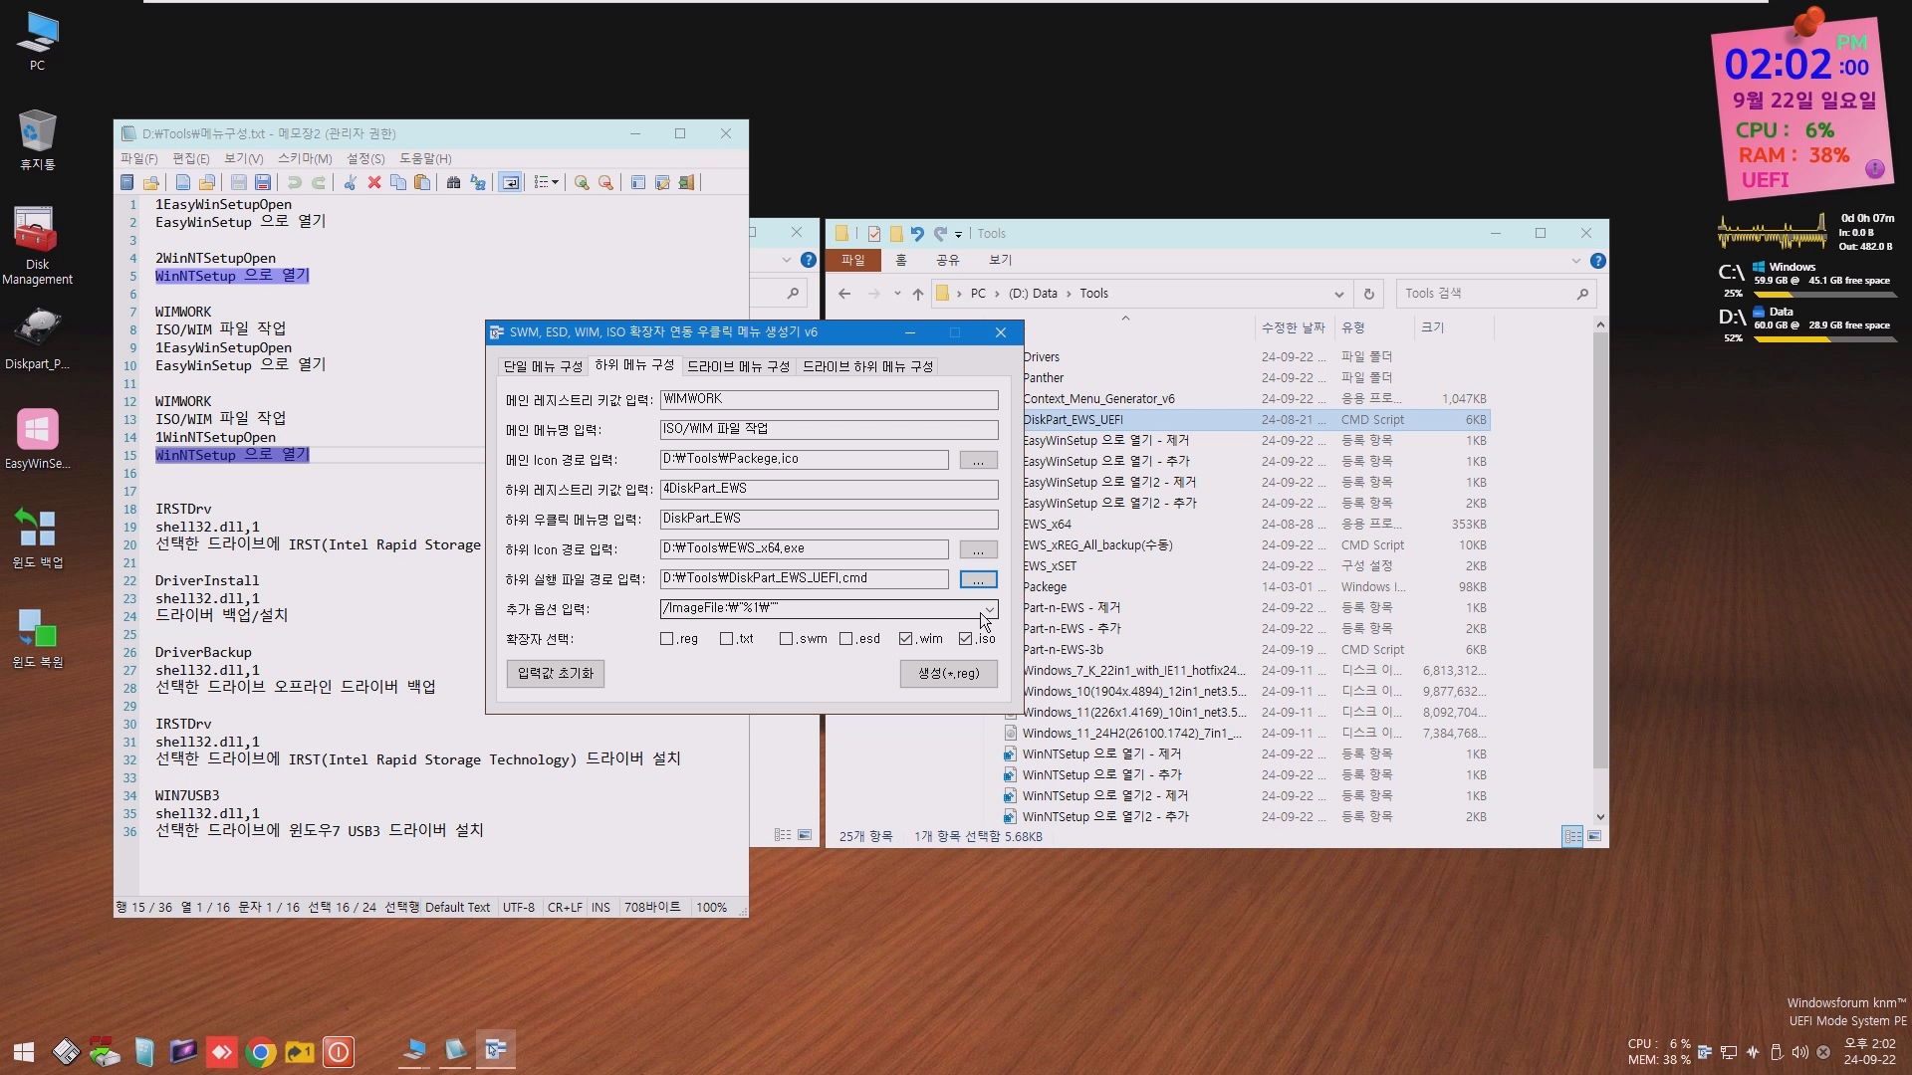Click the red X delete icon in the Notepad2 toolbar
This screenshot has height=1075, width=1912.
[374, 182]
